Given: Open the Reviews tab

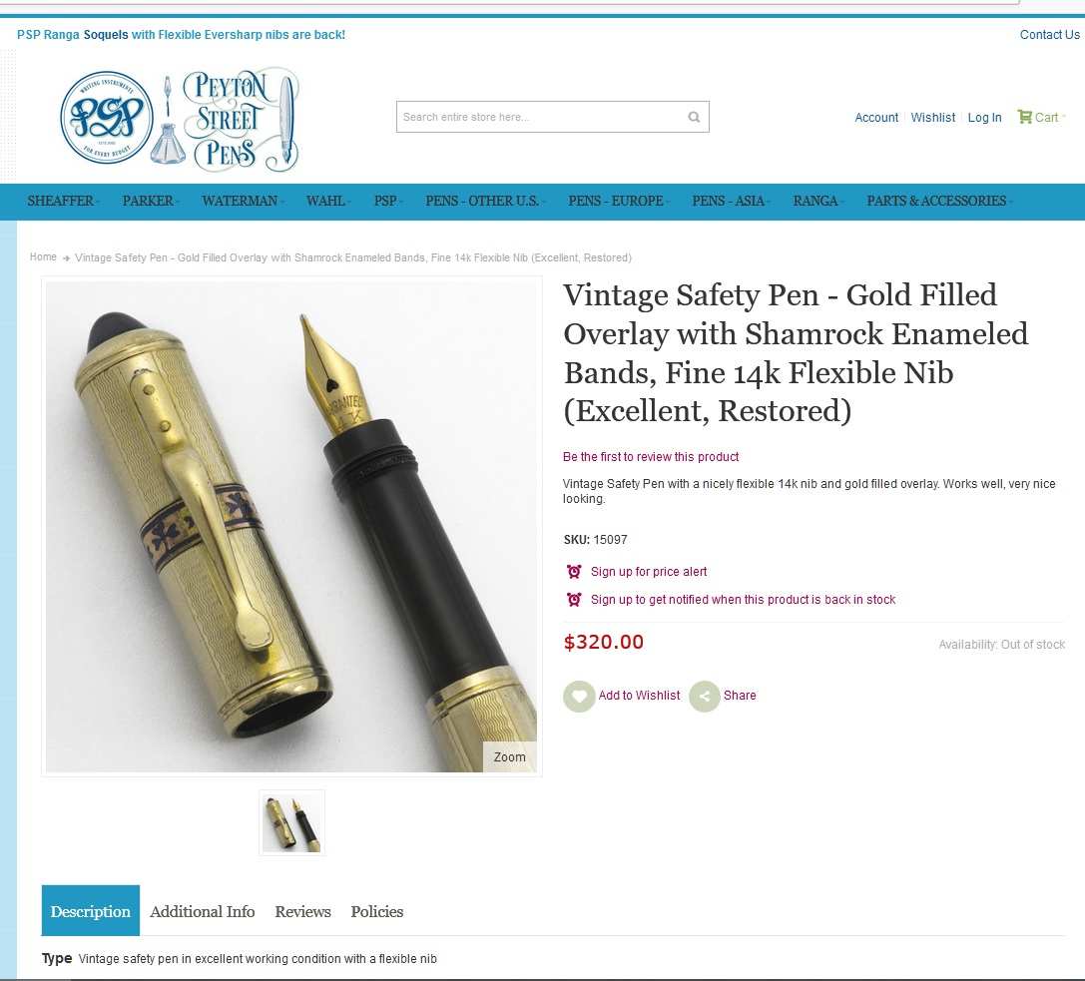Looking at the screenshot, I should [x=302, y=911].
